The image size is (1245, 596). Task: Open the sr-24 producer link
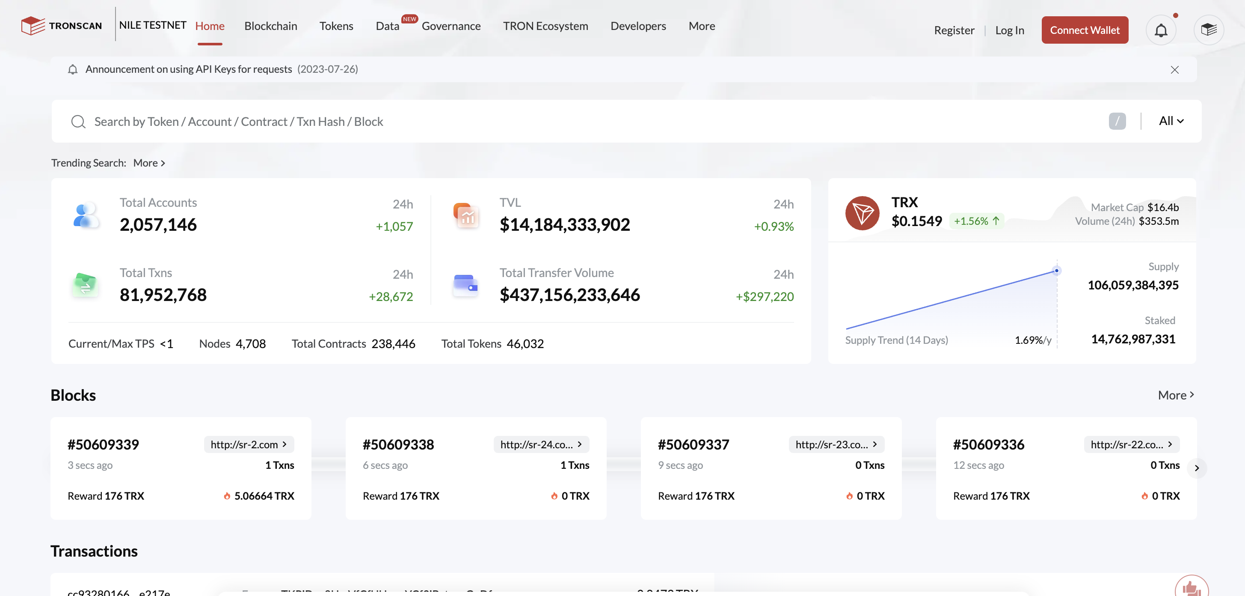click(x=541, y=444)
